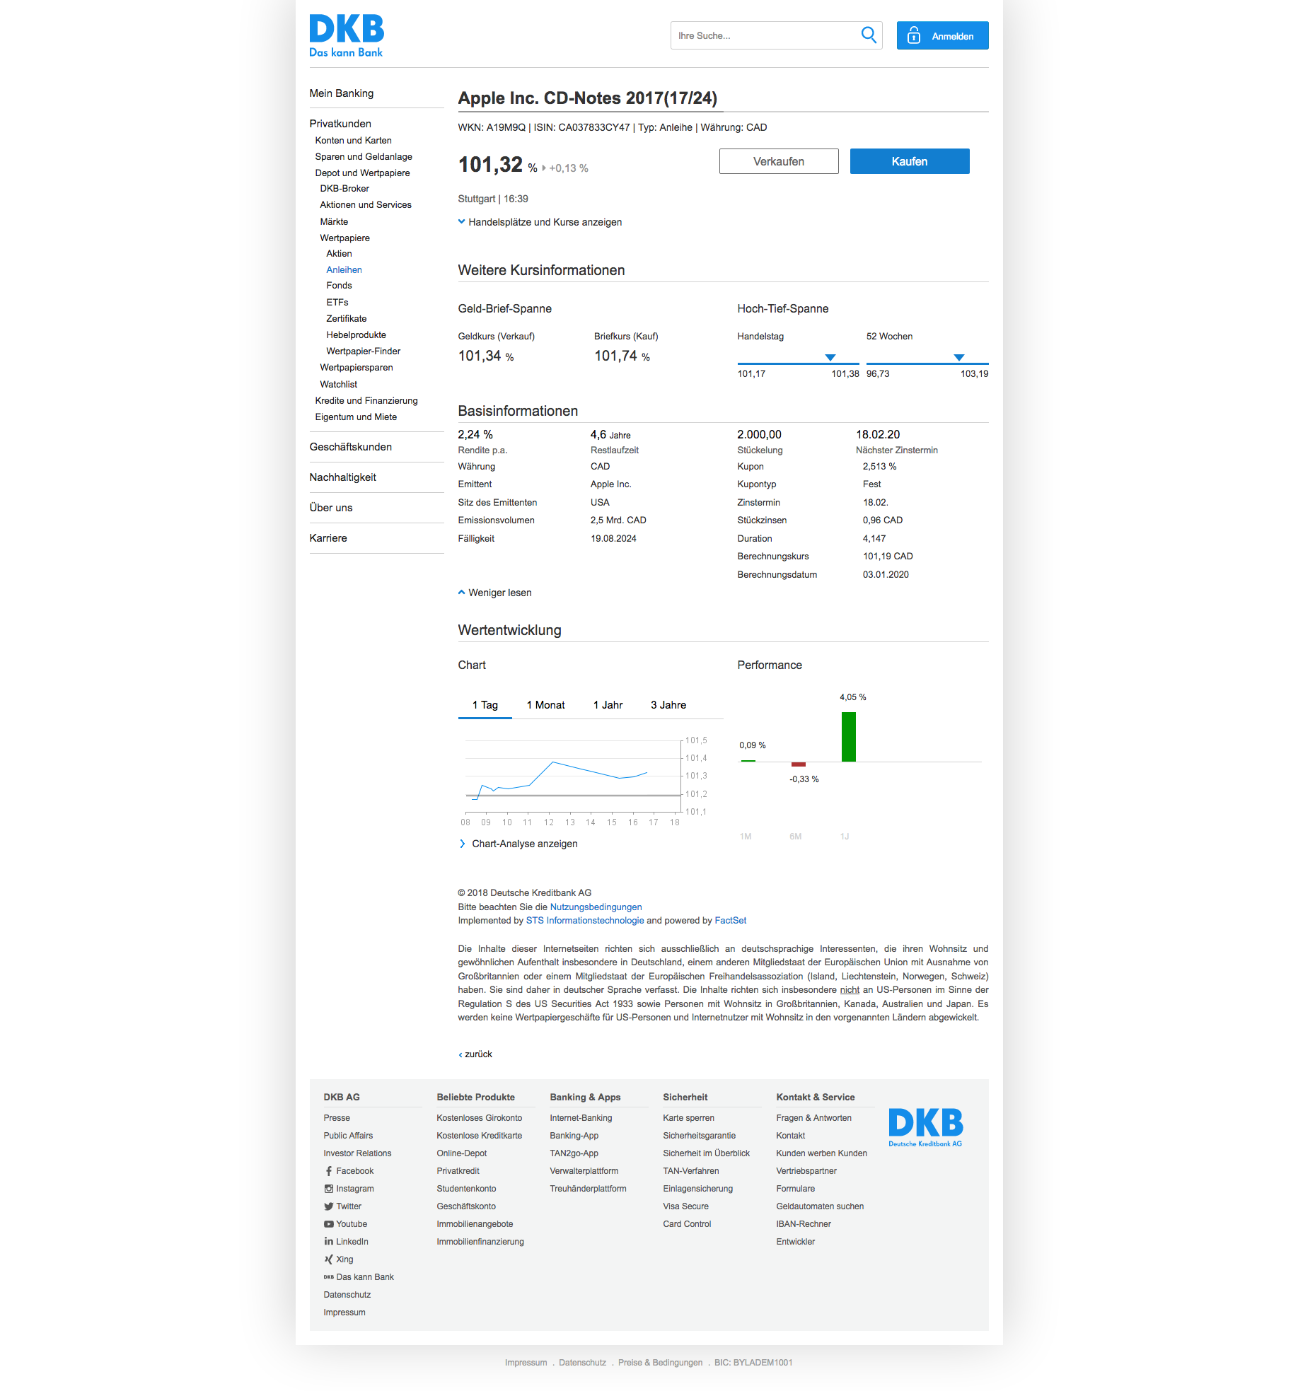Click the Twitter bird icon in the footer
This screenshot has width=1298, height=1391.
(x=328, y=1206)
